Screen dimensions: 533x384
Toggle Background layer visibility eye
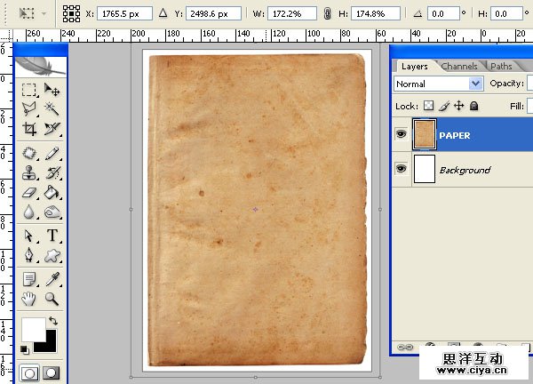click(402, 169)
